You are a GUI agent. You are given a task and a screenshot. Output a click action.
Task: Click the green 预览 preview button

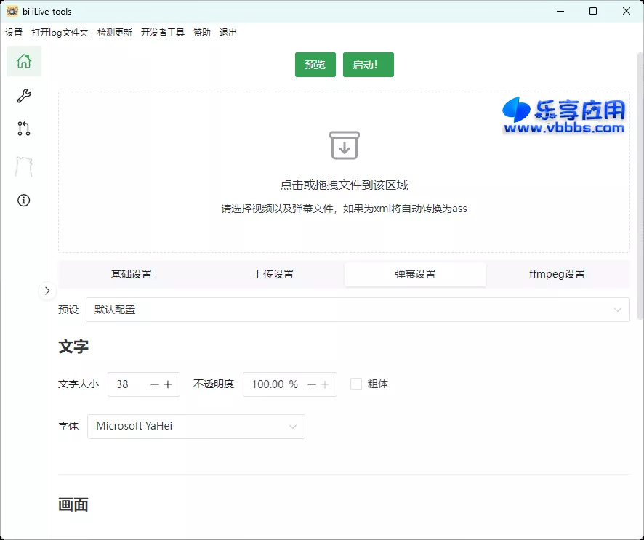[x=315, y=64]
